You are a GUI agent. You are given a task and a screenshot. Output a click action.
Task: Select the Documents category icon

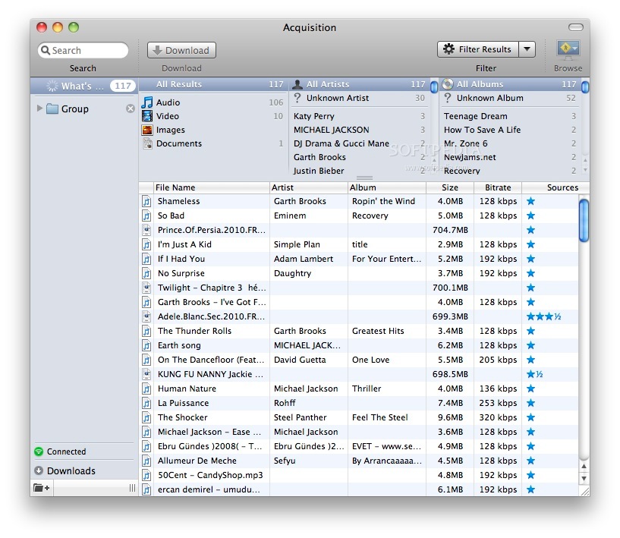point(147,143)
